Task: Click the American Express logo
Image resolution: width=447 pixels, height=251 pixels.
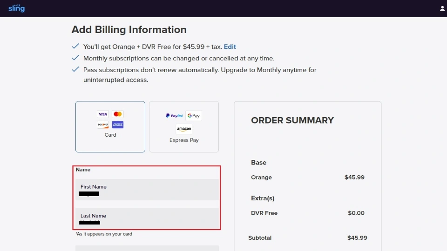Action: [117, 125]
